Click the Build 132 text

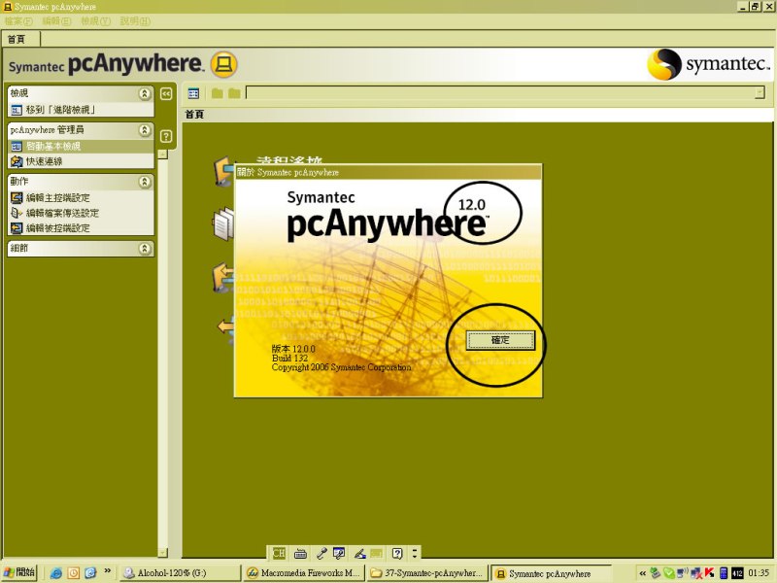click(289, 358)
